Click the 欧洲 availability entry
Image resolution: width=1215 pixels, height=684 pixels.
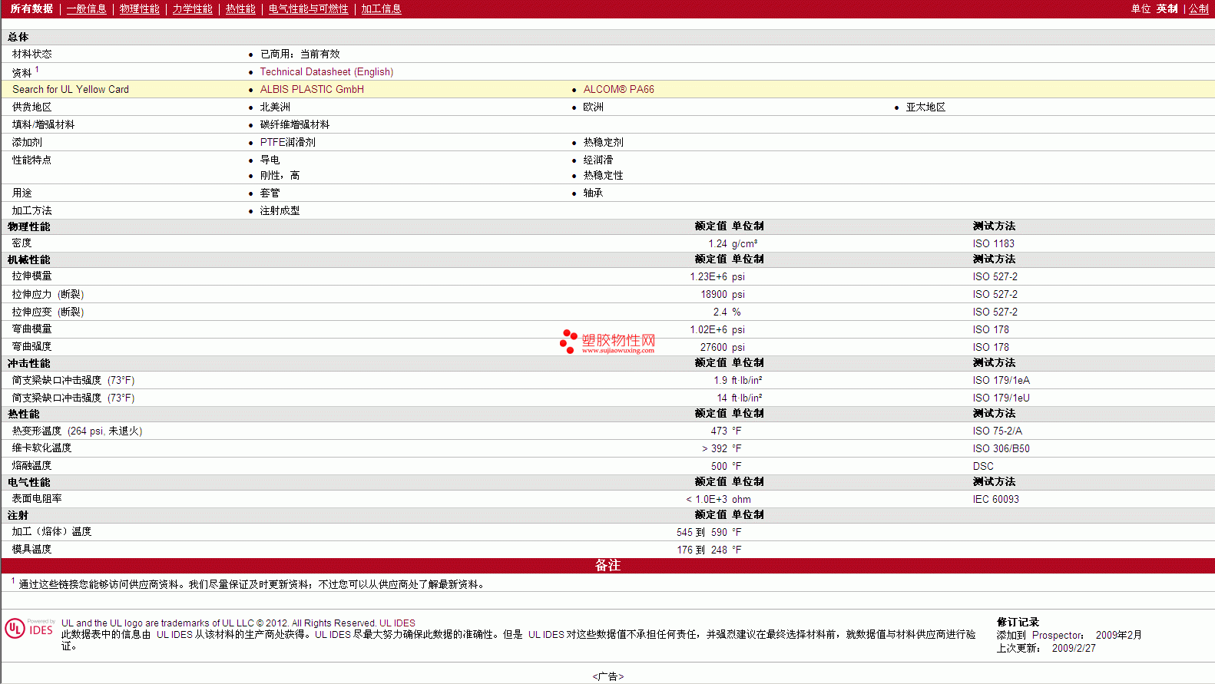[x=593, y=107]
